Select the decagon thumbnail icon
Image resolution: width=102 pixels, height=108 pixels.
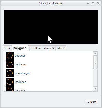coord(10,56)
